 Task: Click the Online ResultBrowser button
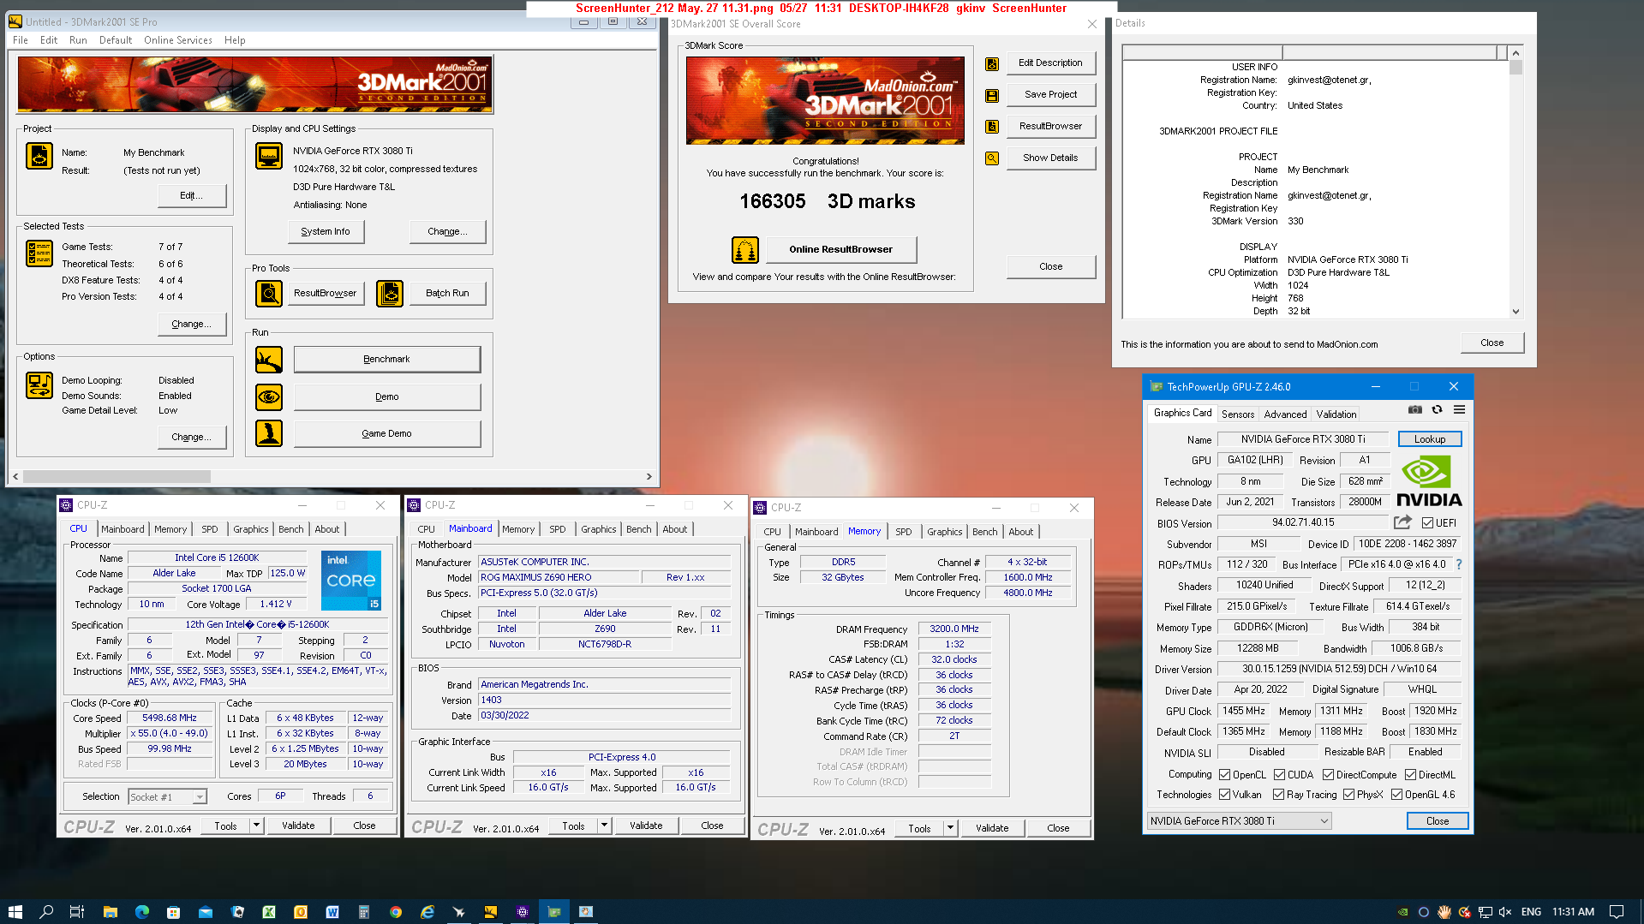[x=840, y=250]
